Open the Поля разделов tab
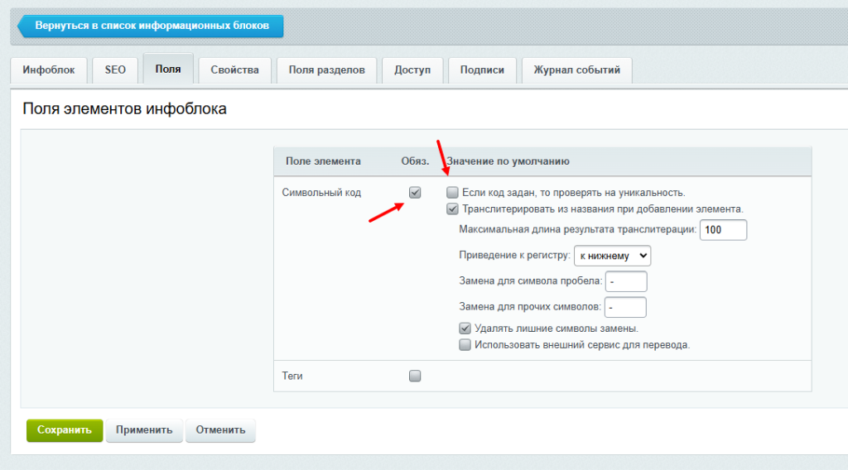 click(x=326, y=70)
